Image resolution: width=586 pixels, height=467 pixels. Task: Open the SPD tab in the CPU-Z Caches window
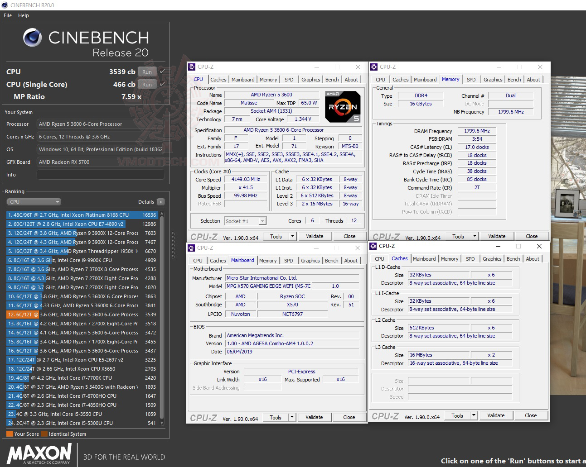[470, 259]
